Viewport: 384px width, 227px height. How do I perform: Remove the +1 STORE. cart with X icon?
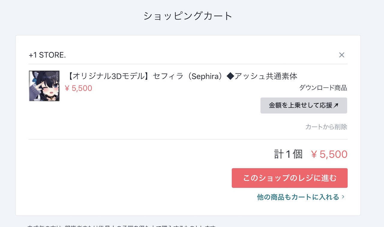click(x=341, y=55)
